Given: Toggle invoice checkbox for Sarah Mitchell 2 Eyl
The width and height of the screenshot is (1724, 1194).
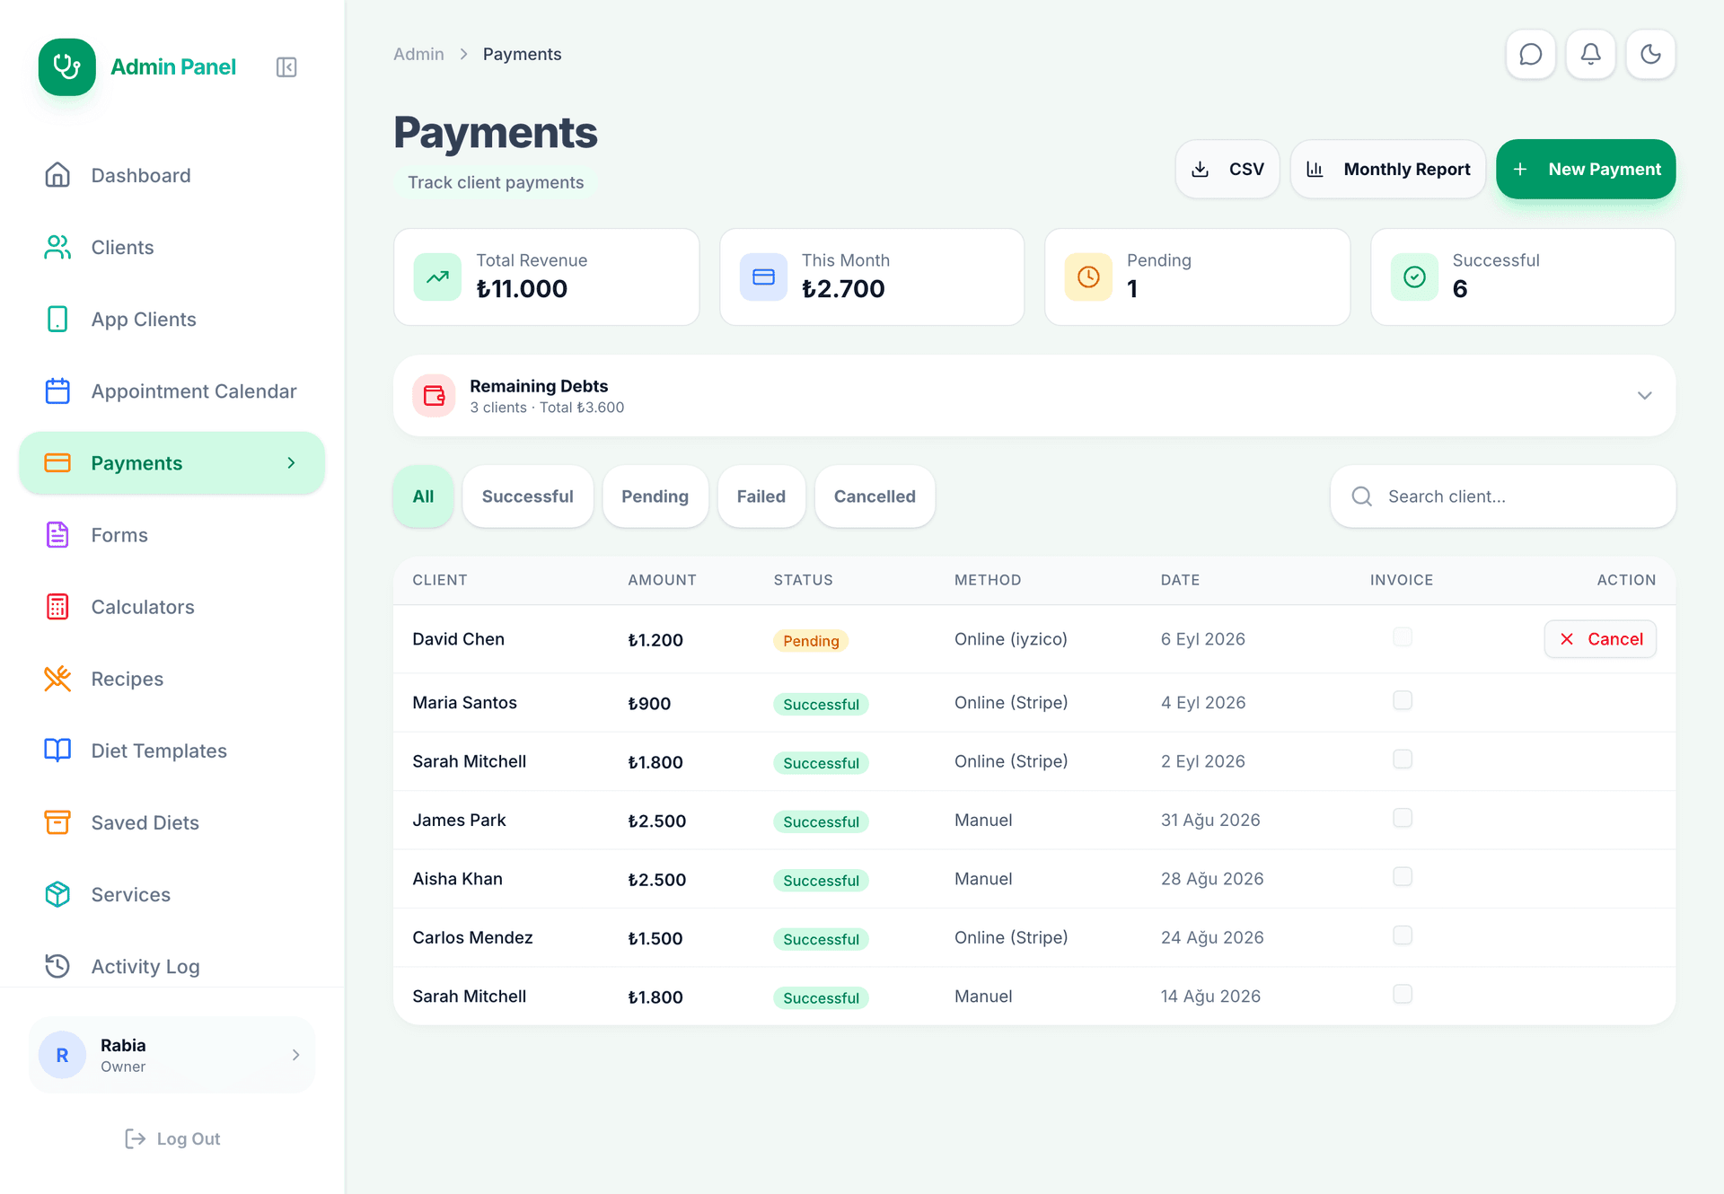Looking at the screenshot, I should tap(1402, 759).
